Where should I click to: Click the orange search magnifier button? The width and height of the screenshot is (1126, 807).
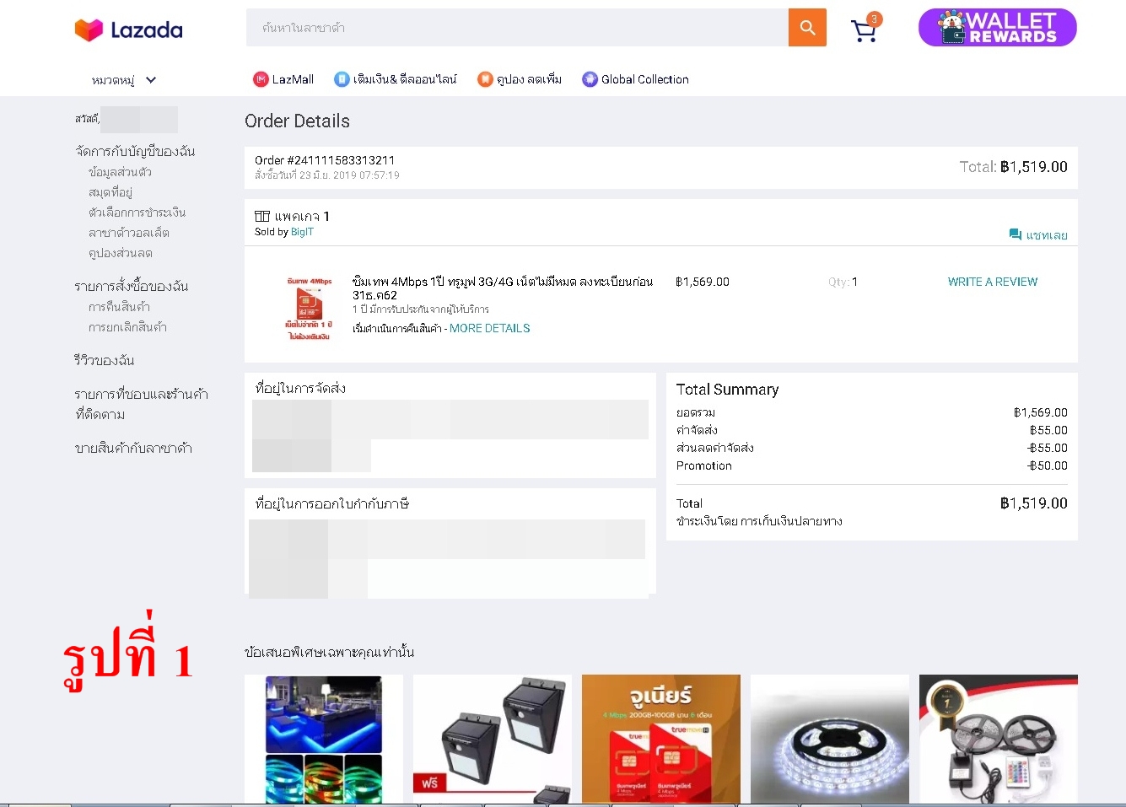807,28
